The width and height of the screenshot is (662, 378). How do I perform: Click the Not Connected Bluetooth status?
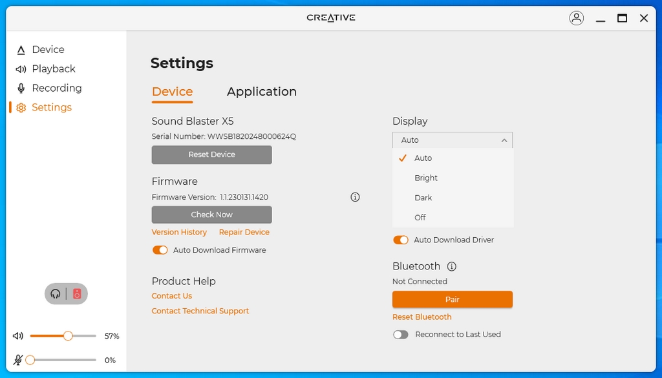pyautogui.click(x=420, y=281)
